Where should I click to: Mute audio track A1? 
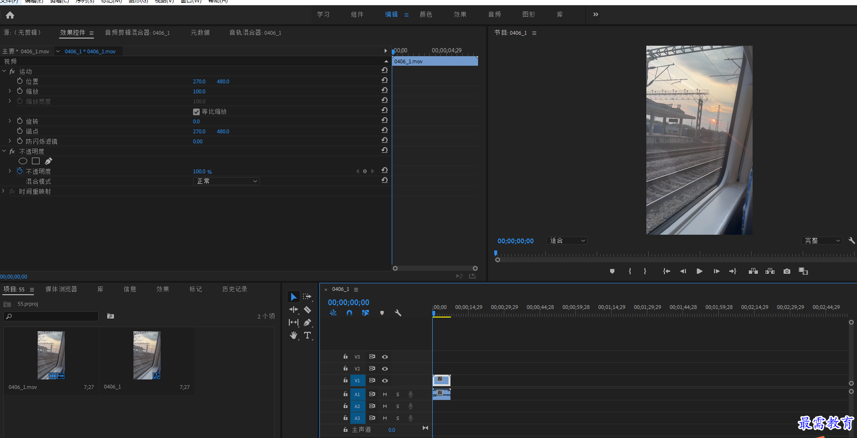(385, 394)
